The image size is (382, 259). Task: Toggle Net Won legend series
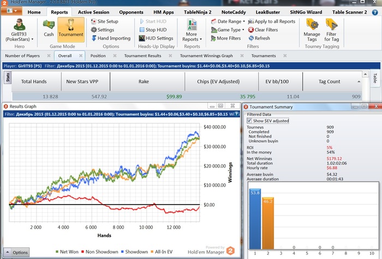pos(67,252)
